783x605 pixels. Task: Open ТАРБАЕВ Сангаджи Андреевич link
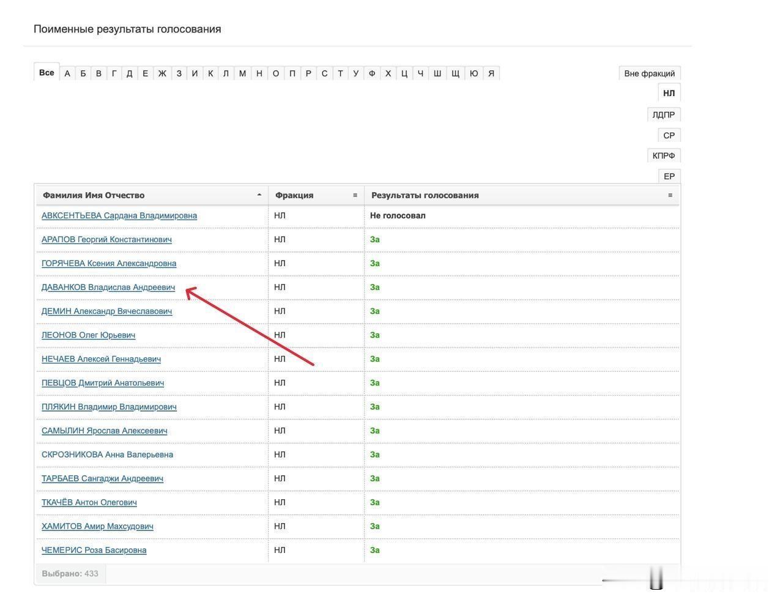point(102,478)
